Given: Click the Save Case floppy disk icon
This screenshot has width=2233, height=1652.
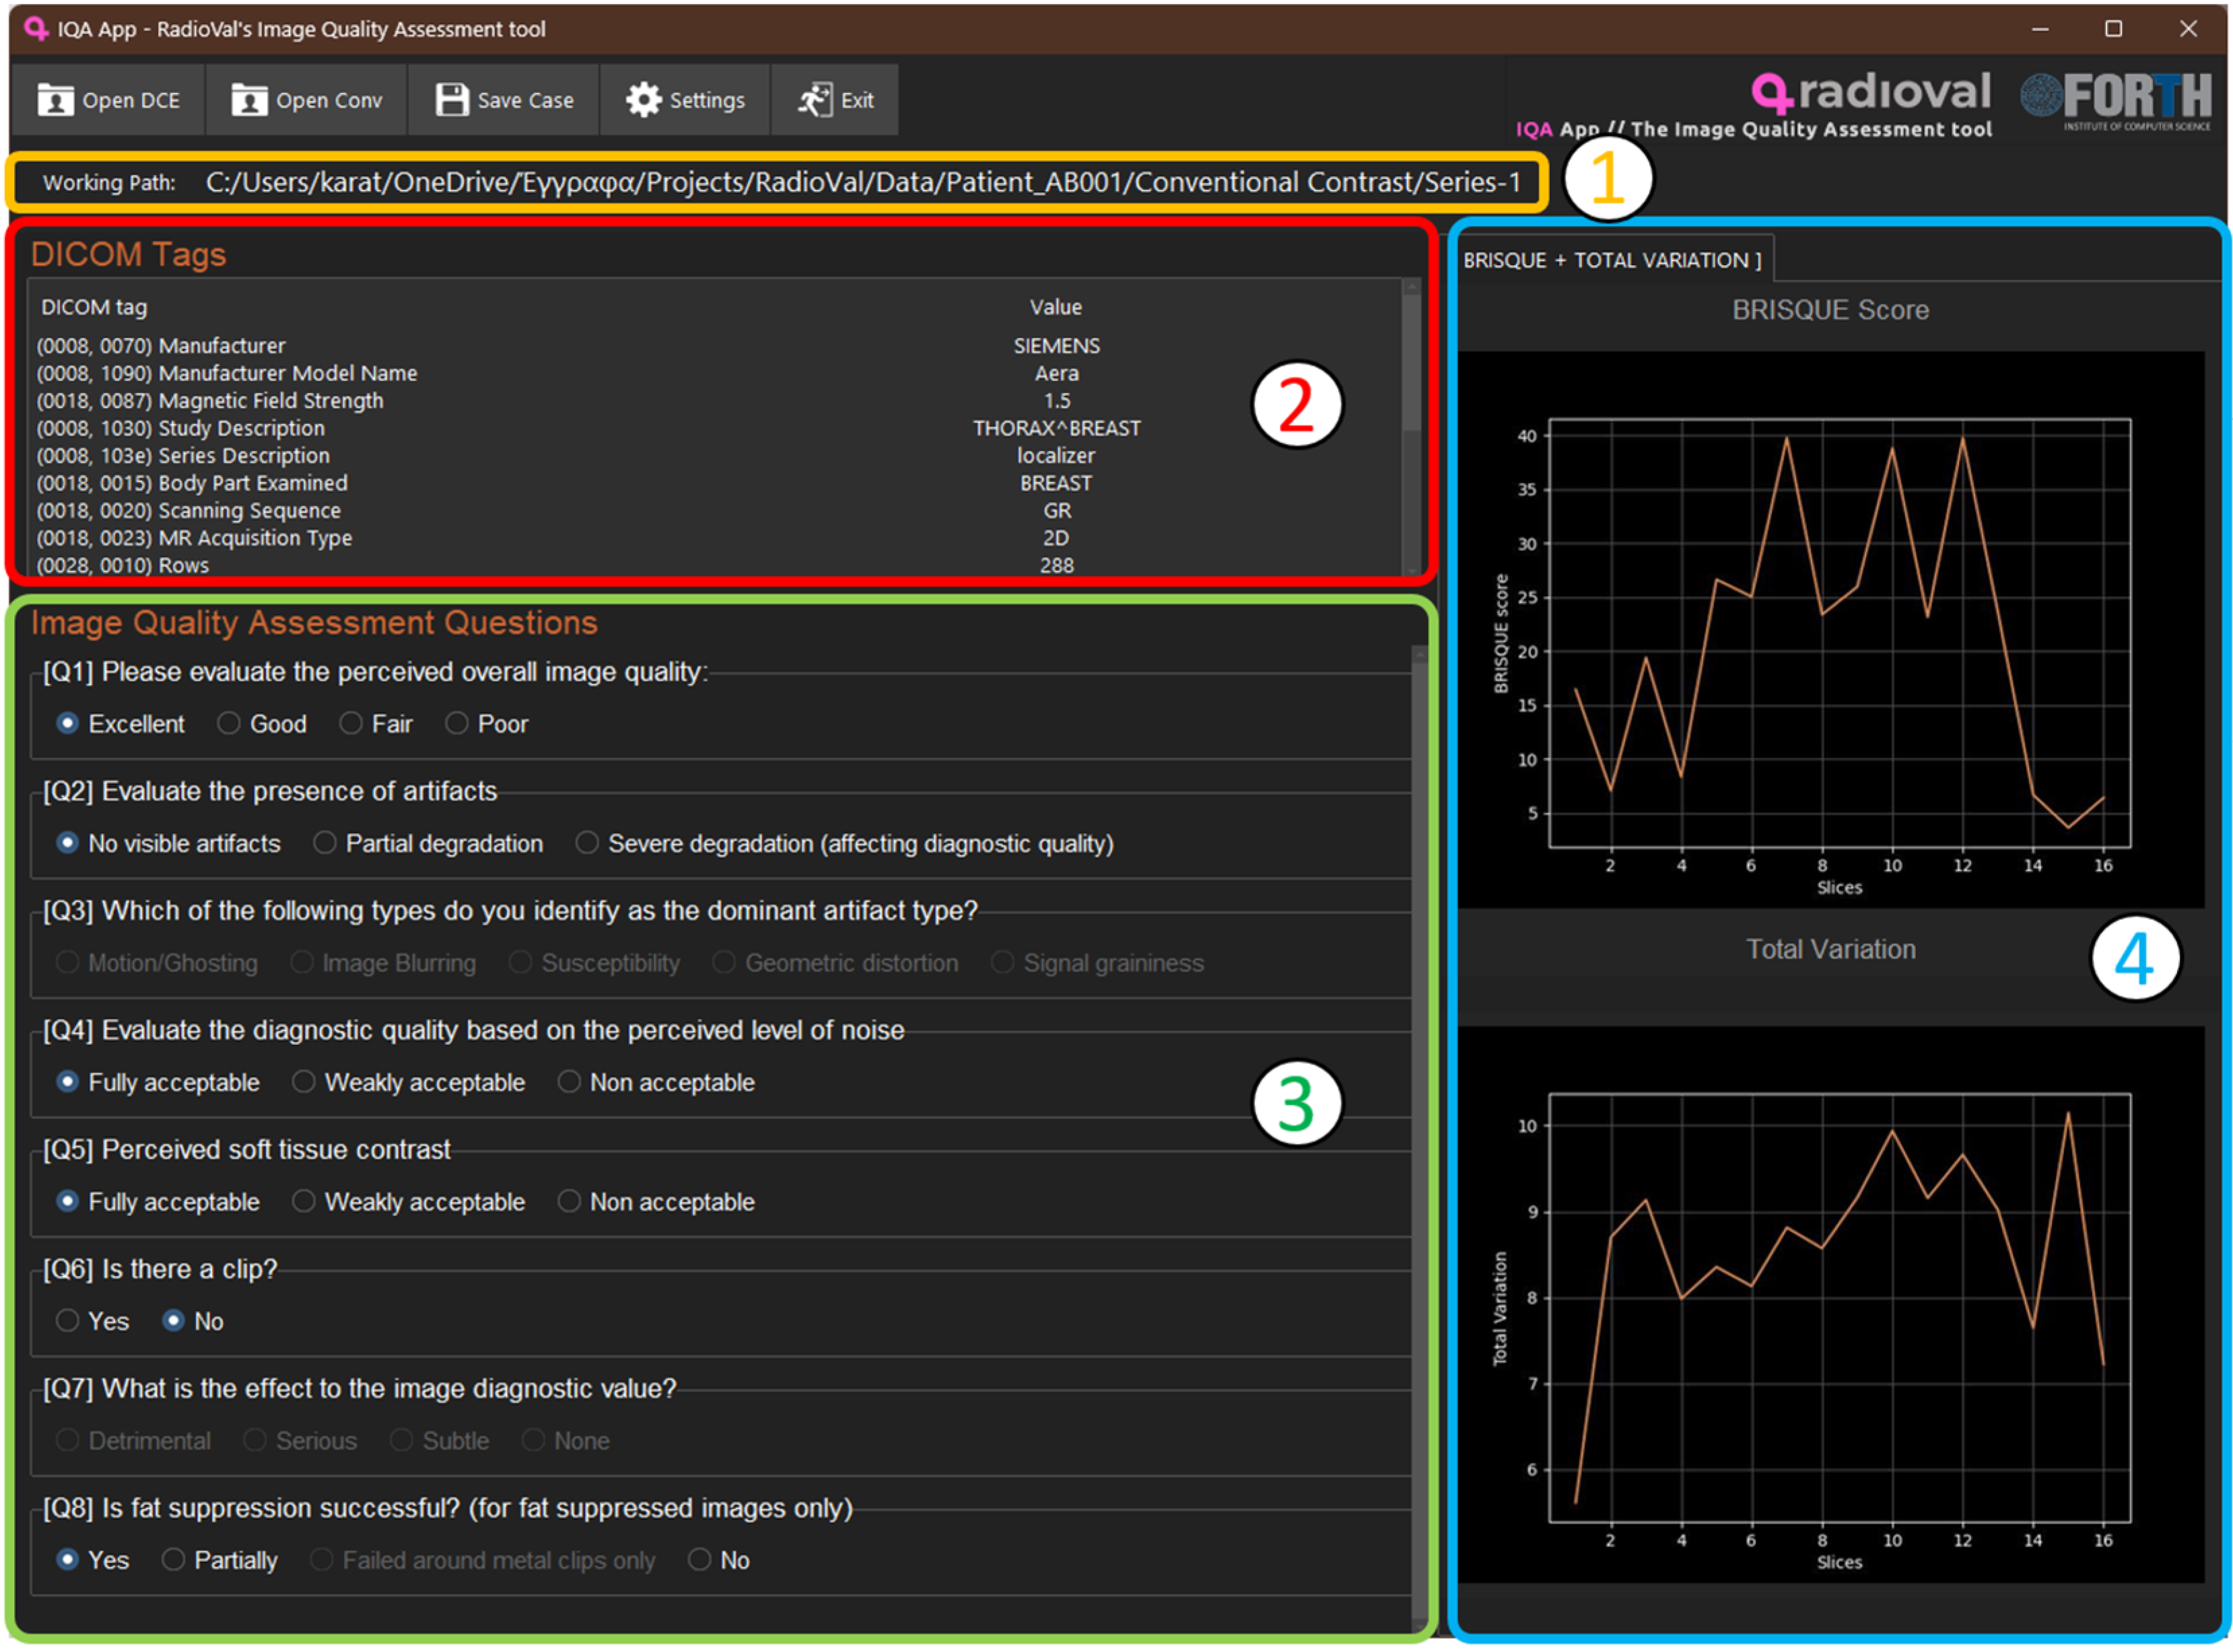Looking at the screenshot, I should click(x=451, y=100).
